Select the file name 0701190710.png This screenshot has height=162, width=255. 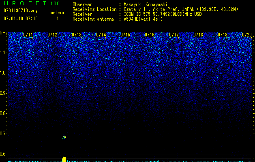21,11
